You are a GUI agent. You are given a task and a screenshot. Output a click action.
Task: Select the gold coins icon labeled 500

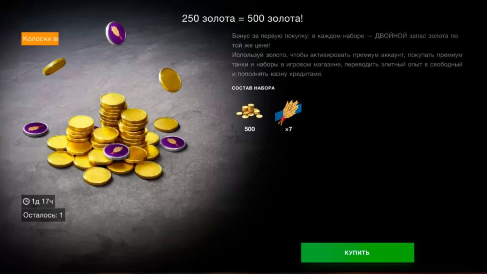point(249,112)
